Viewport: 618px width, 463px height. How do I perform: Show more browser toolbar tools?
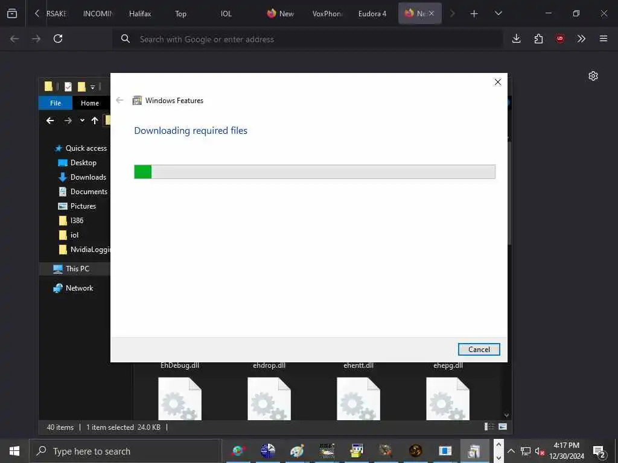coord(581,39)
